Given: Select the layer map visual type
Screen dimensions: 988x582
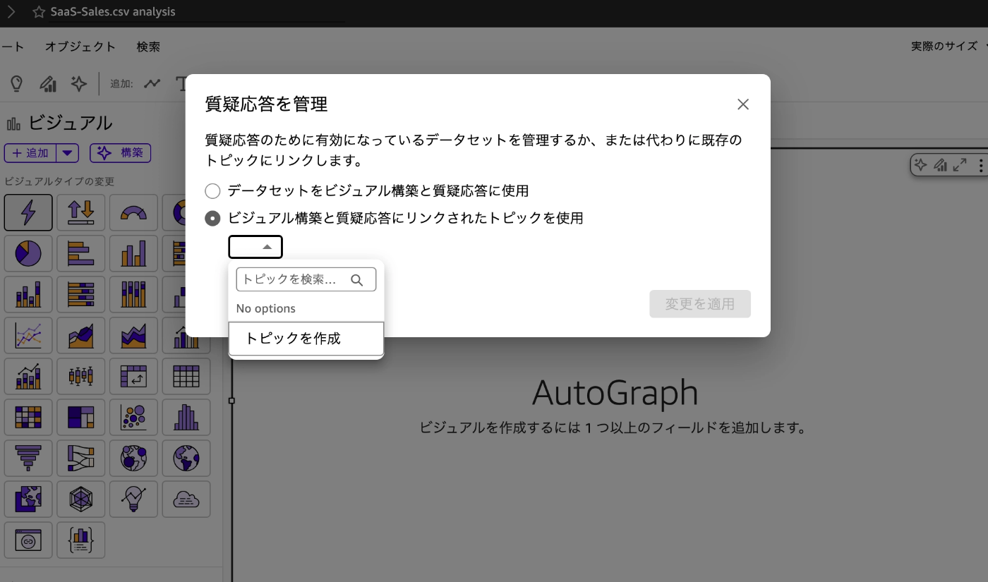Looking at the screenshot, I should pyautogui.click(x=28, y=499).
